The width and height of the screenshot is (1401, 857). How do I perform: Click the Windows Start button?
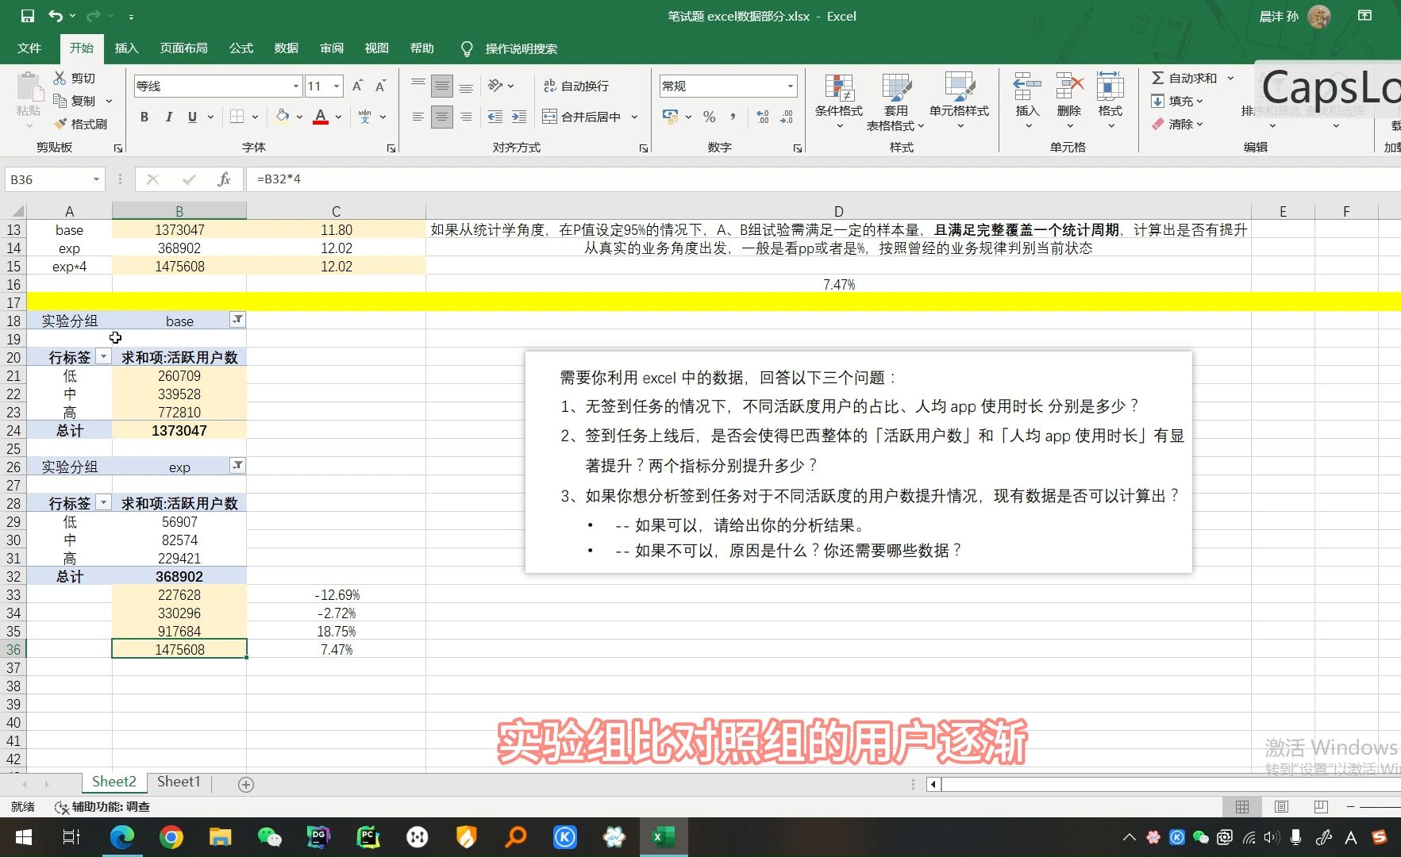pyautogui.click(x=23, y=837)
